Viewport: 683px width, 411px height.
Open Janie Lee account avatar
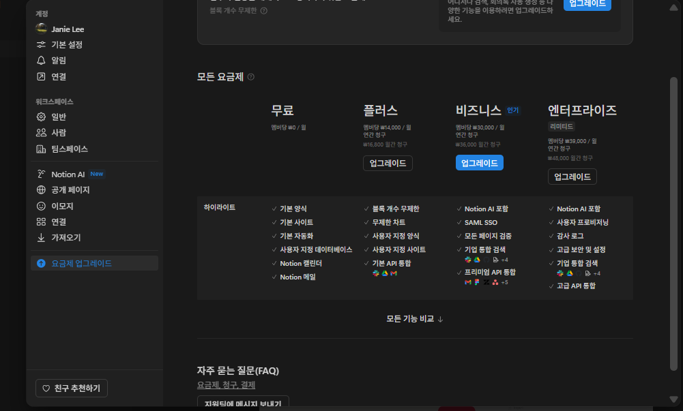pos(42,29)
